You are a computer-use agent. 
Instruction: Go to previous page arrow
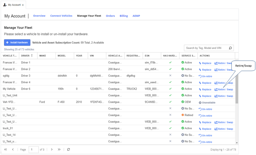tap(13, 150)
